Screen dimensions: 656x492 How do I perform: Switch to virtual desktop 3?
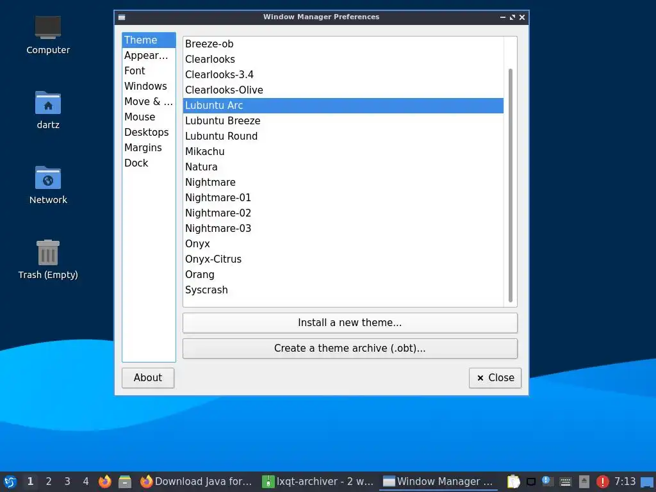coord(67,482)
